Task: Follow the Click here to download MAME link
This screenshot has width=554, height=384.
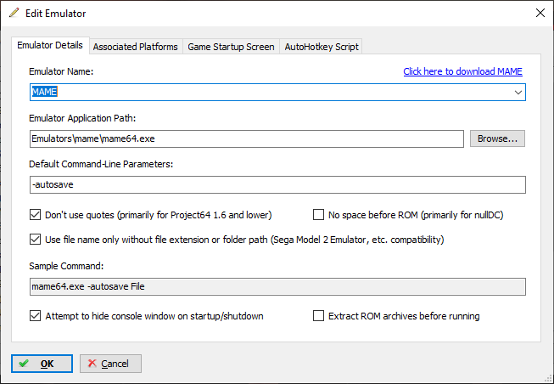Action: point(463,71)
